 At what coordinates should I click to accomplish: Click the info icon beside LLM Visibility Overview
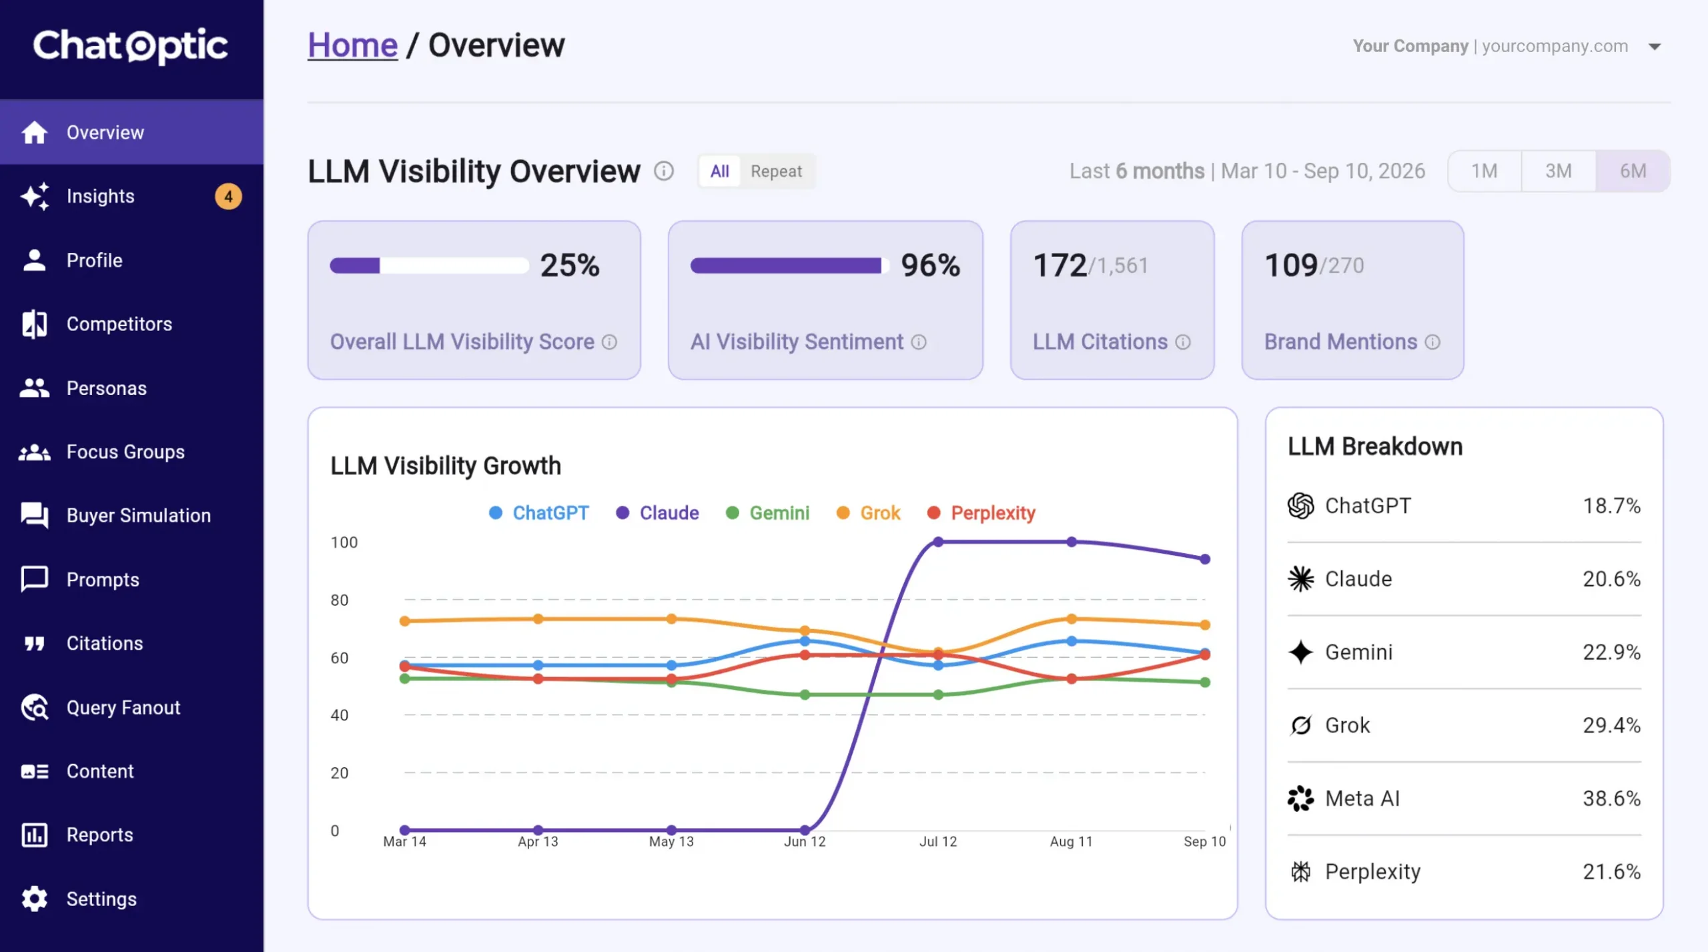[x=663, y=171]
